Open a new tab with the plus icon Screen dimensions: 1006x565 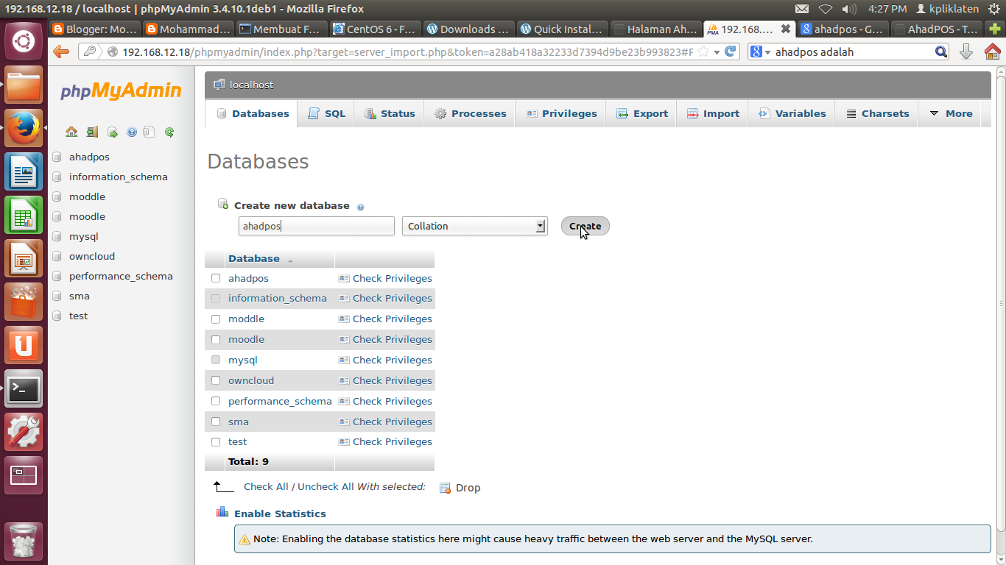(996, 29)
